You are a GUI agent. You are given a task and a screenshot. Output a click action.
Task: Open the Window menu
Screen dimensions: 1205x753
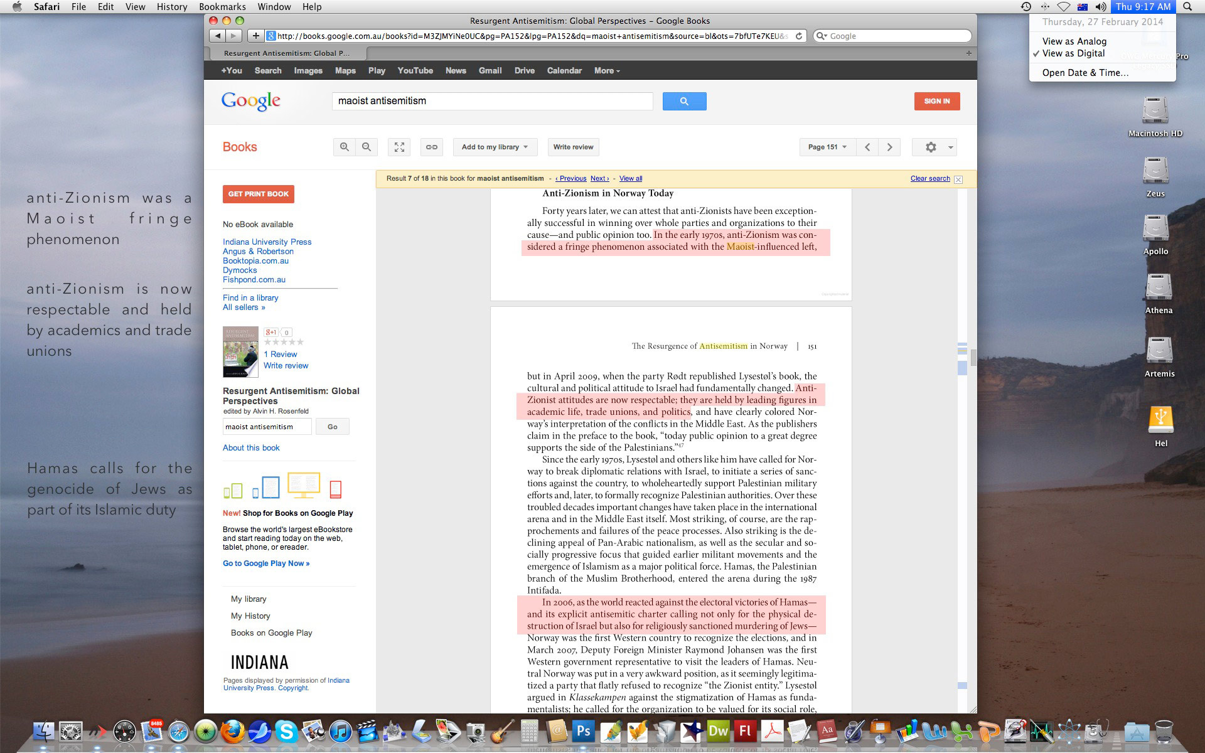tap(274, 6)
